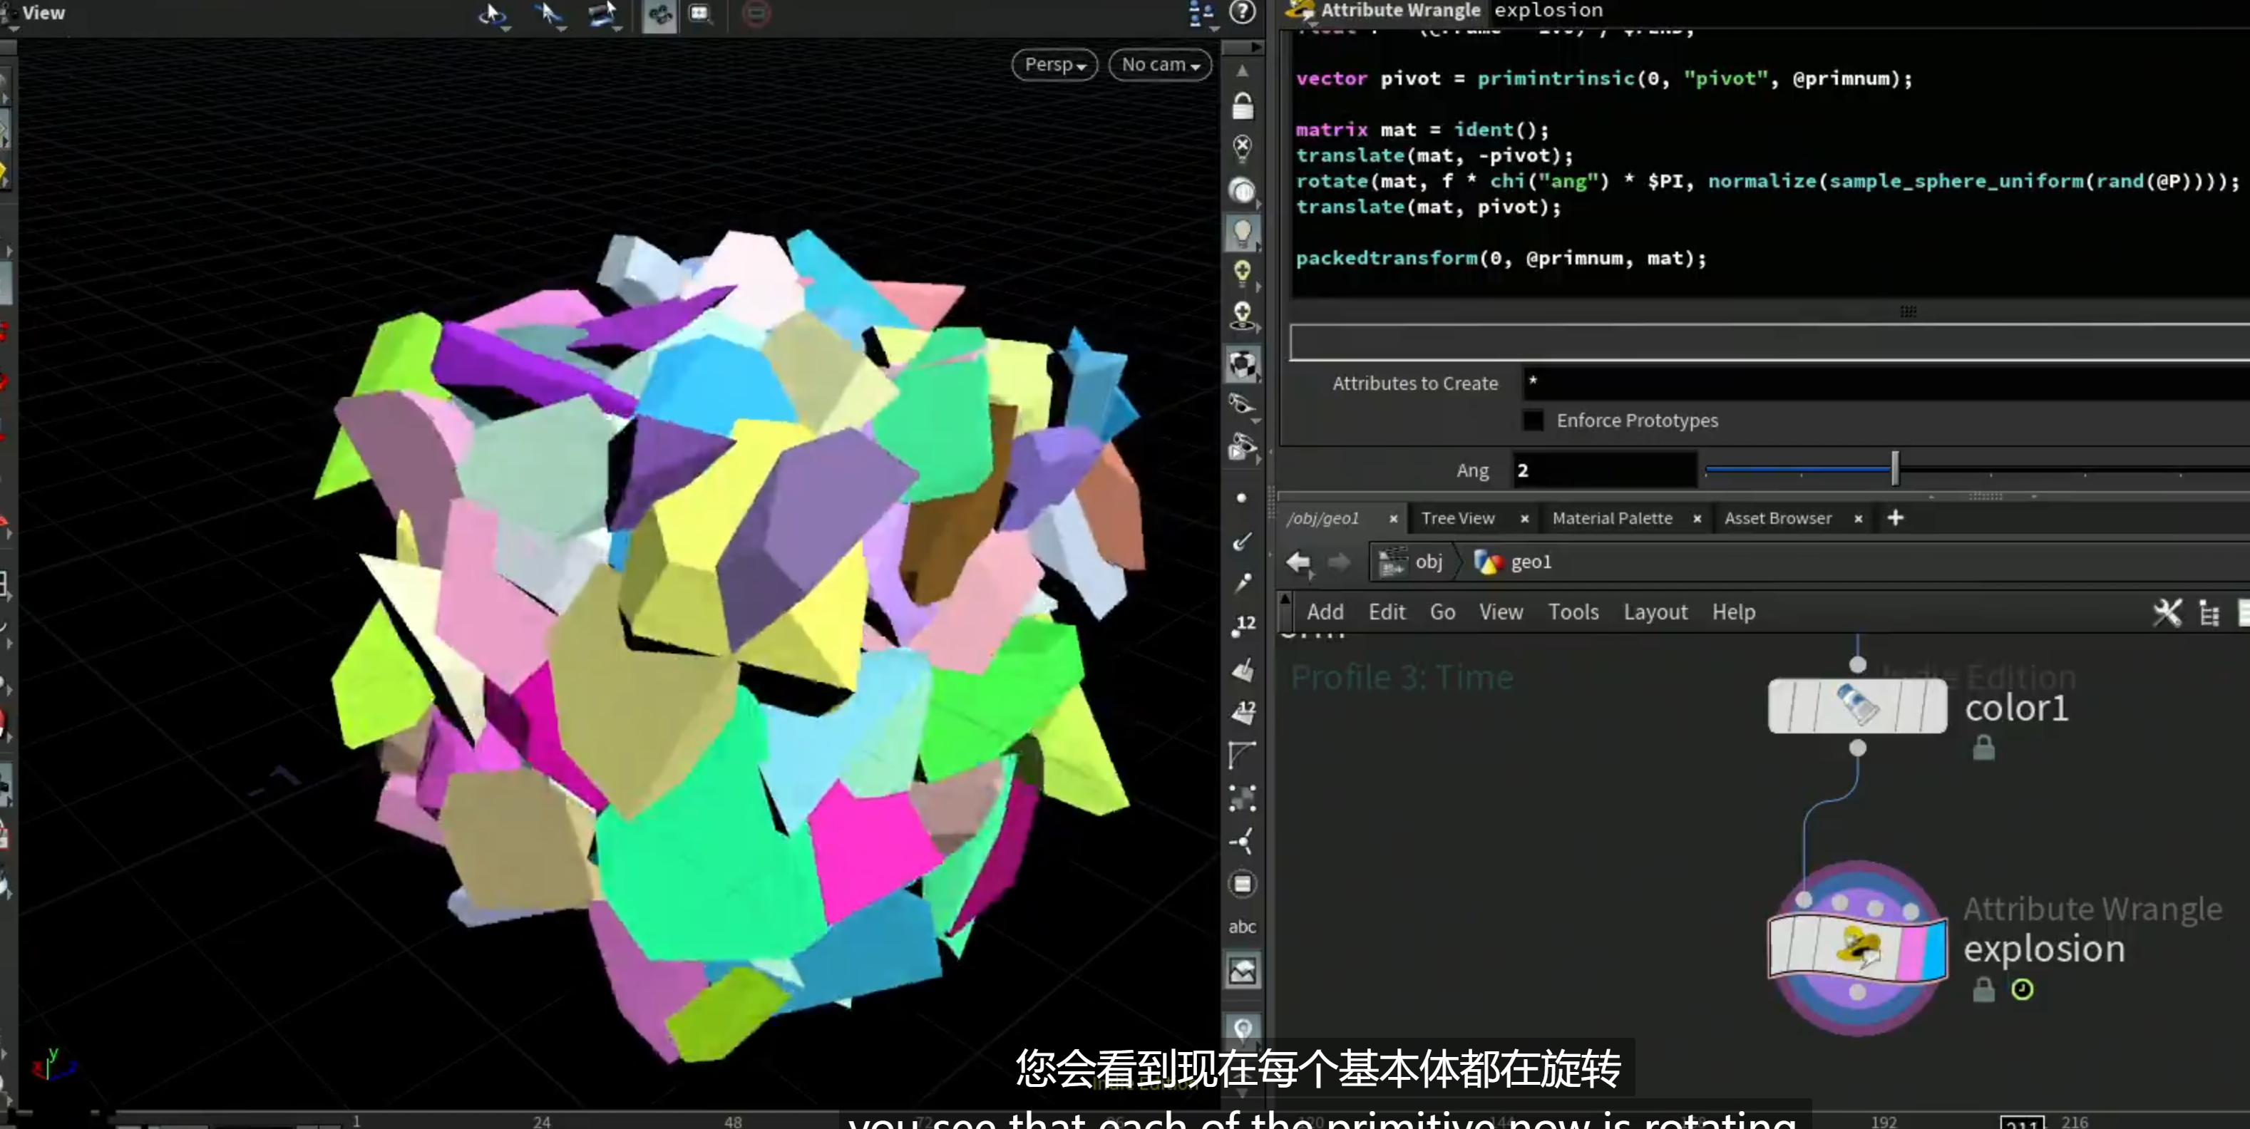Open the Persp viewport dropdown

pos(1054,65)
